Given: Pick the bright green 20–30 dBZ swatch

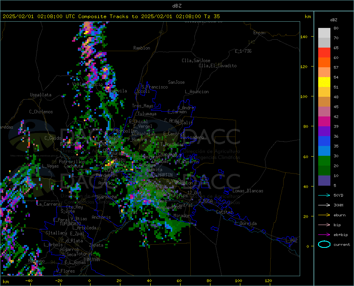Looking at the screenshot, I should click(324, 161).
